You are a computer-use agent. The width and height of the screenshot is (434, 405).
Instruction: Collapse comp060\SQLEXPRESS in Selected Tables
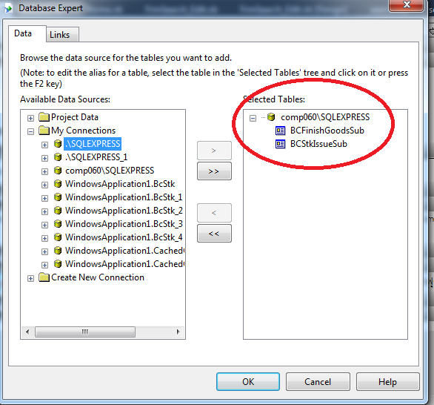click(x=253, y=119)
